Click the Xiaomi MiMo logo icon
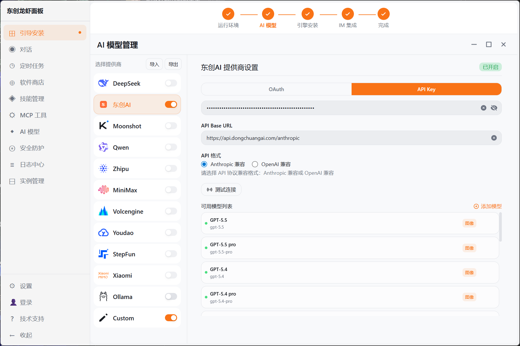The width and height of the screenshot is (520, 346). coord(103,275)
